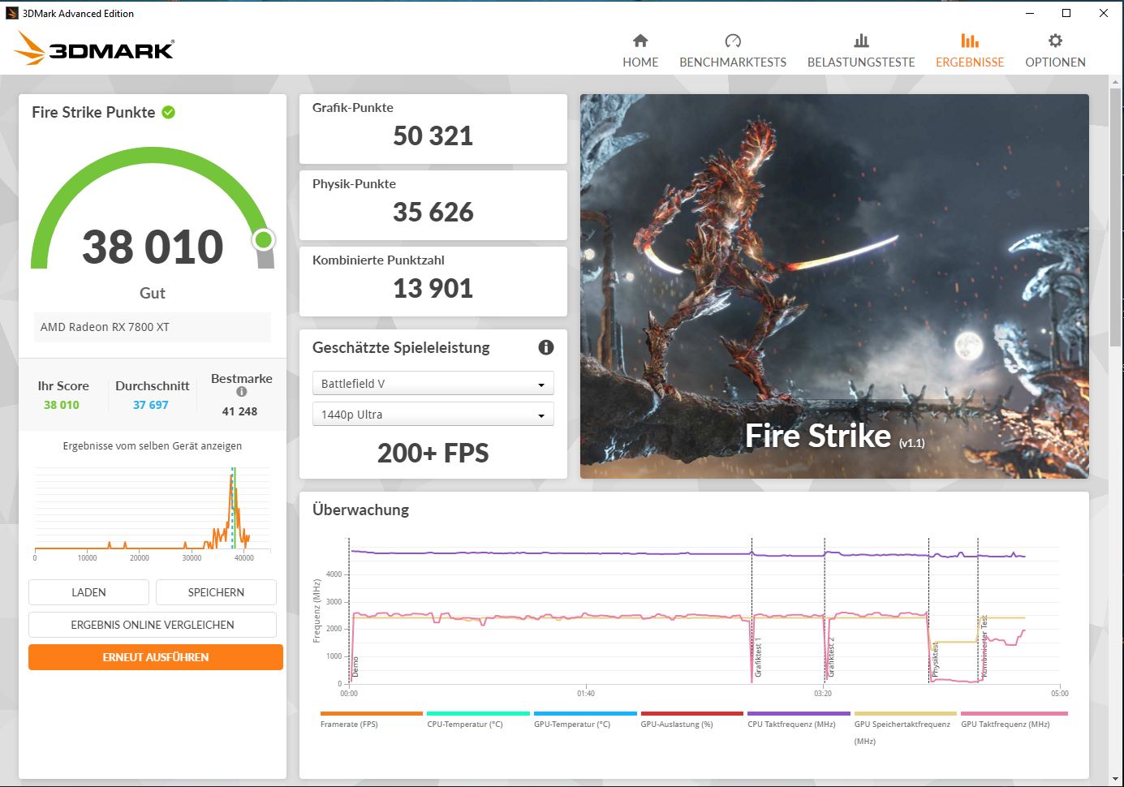Click the Kombinierte Punktzahl value 13 901
The width and height of the screenshot is (1124, 787).
433,288
